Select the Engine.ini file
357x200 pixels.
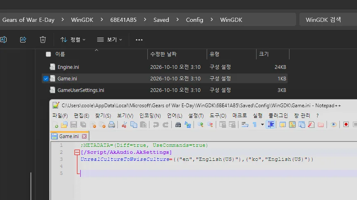click(68, 67)
